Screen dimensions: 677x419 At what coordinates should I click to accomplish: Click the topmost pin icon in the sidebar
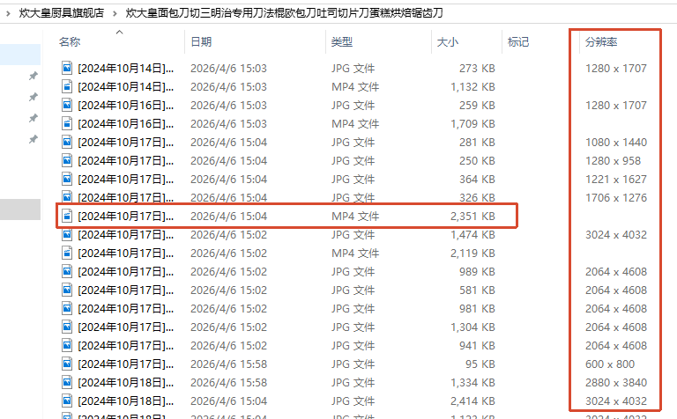click(x=33, y=76)
